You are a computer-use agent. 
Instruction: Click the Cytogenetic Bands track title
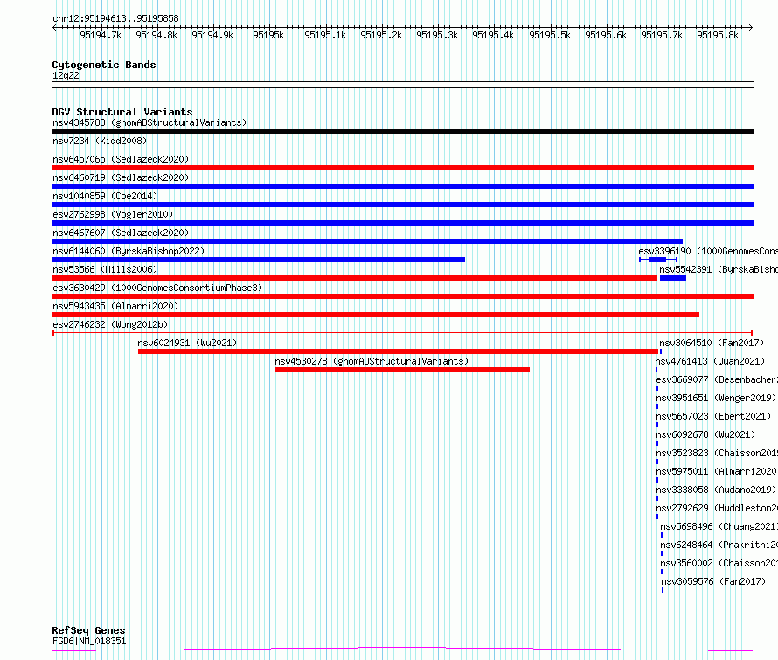tap(104, 65)
